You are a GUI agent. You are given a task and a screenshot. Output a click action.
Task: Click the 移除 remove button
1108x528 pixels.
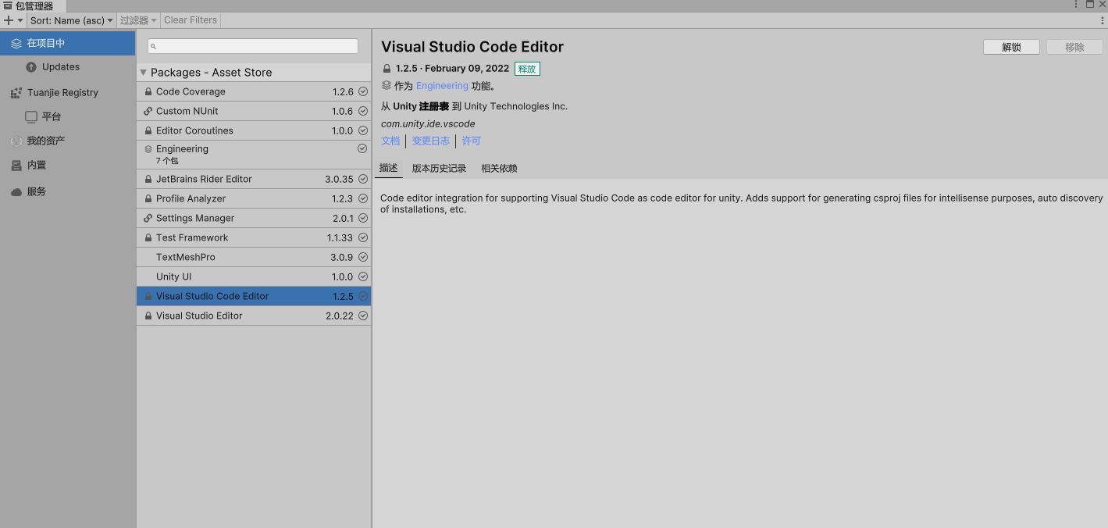tap(1074, 47)
